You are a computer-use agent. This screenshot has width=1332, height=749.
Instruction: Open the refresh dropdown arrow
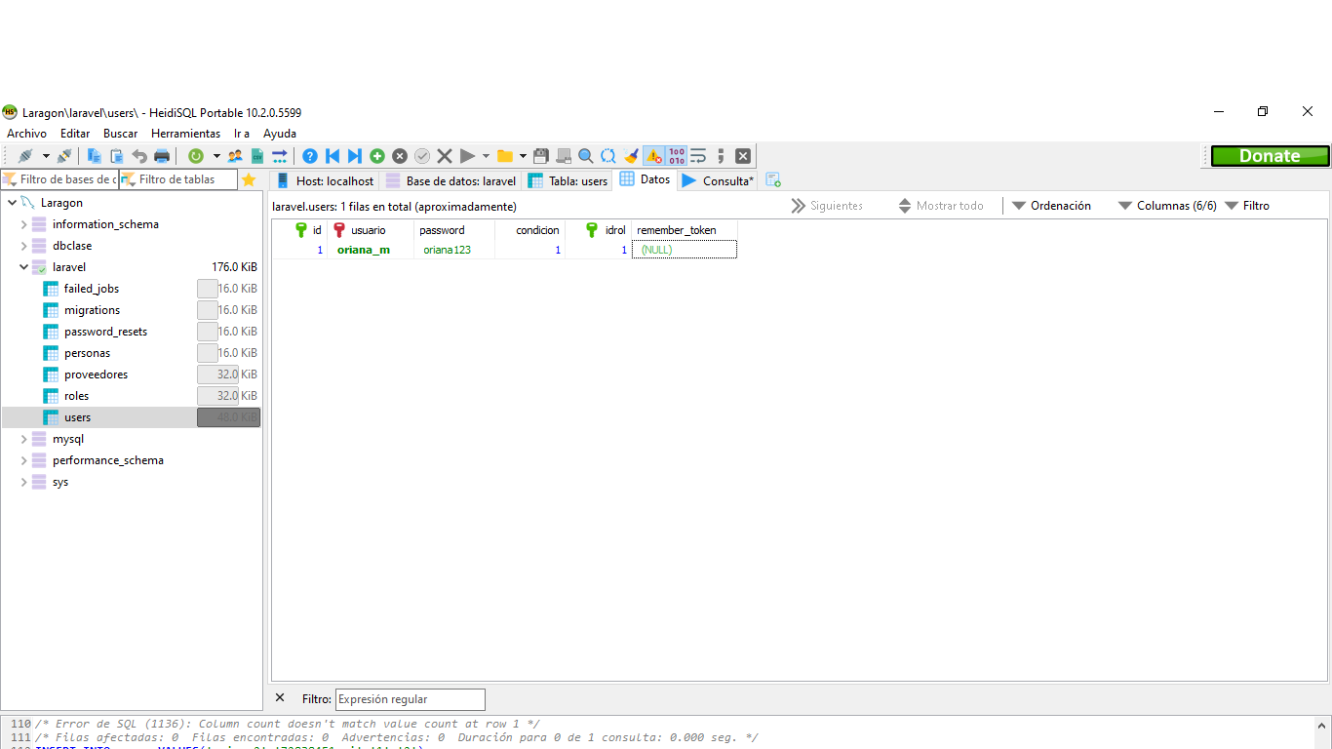[x=215, y=156]
